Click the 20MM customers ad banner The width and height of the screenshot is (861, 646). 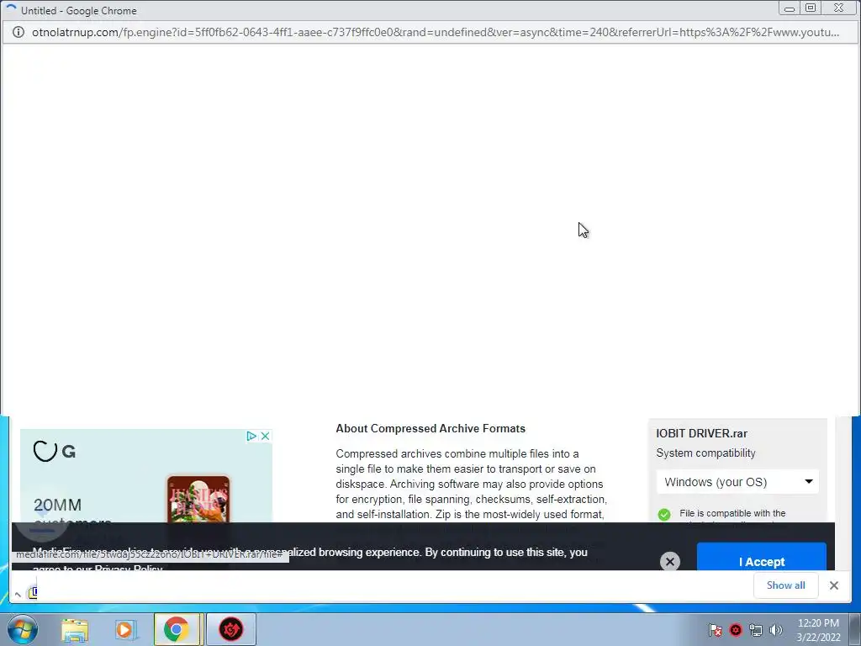tap(146, 476)
